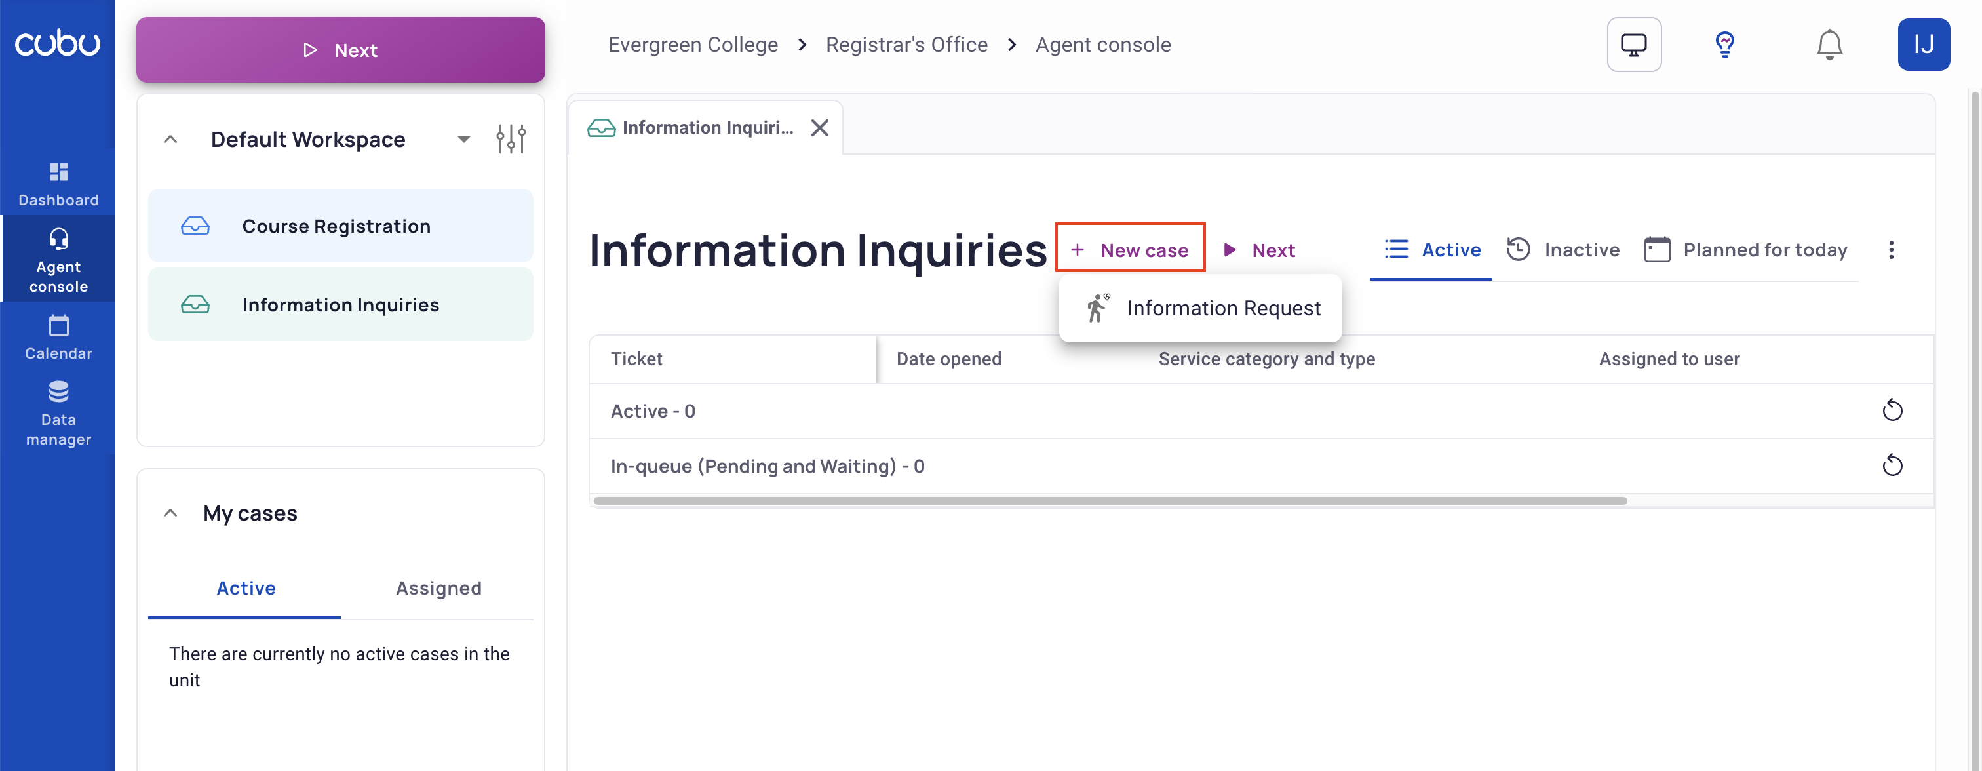Collapse the Default Workspace panel
1982x771 pixels.
point(171,139)
